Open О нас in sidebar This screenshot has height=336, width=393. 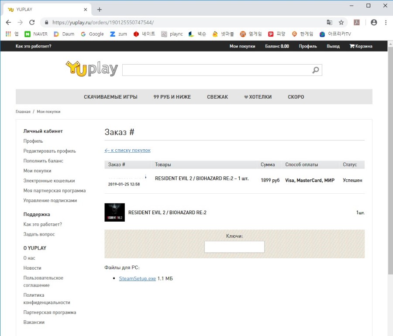coord(29,258)
